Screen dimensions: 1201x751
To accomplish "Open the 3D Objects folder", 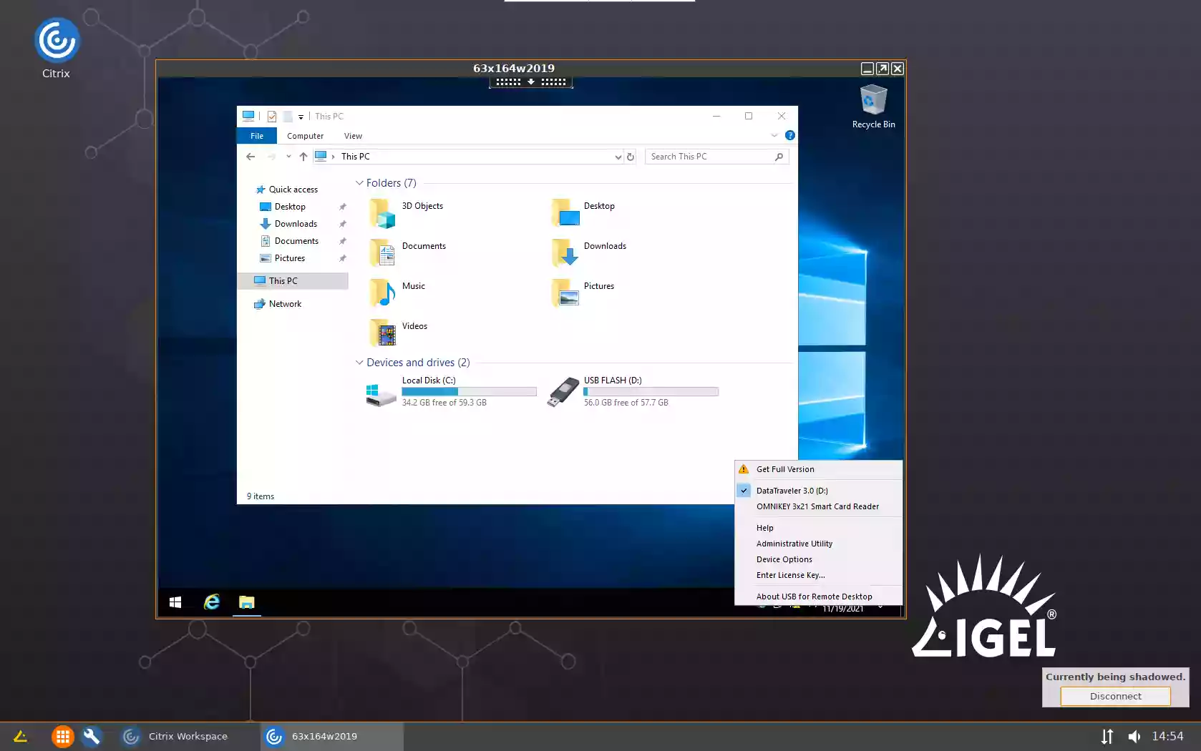I will tap(407, 214).
